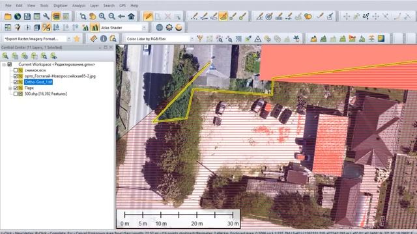Open the Digitizer menu
This screenshot has width=417, height=234.
tap(61, 5)
